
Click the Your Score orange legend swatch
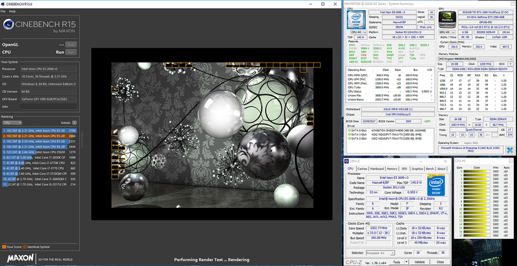click(4, 247)
